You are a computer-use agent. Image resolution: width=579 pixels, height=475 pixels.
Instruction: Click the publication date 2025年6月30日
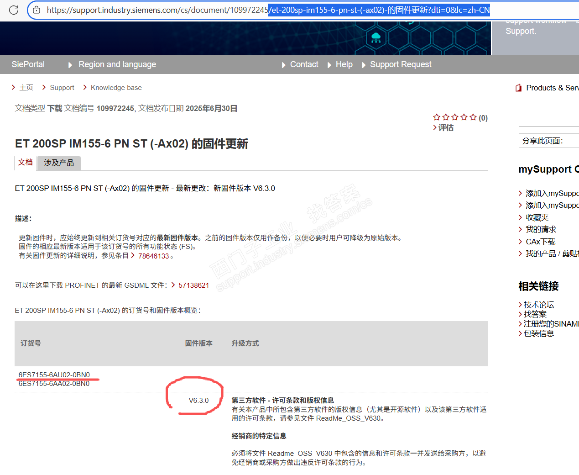pos(211,108)
